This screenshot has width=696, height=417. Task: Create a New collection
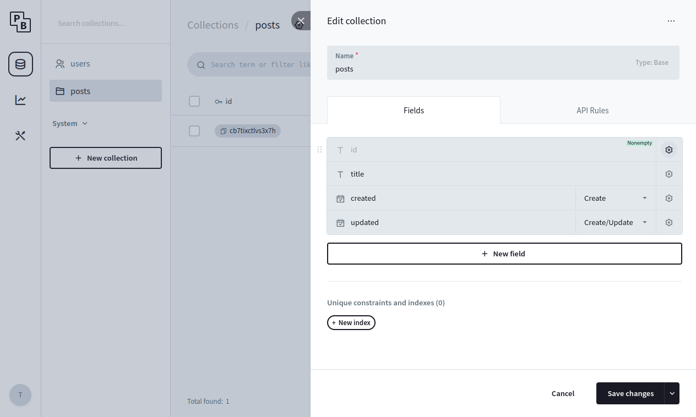106,158
